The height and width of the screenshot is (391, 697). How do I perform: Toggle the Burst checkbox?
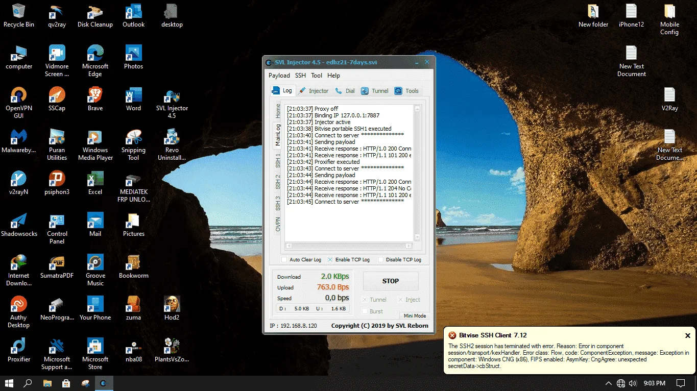365,311
